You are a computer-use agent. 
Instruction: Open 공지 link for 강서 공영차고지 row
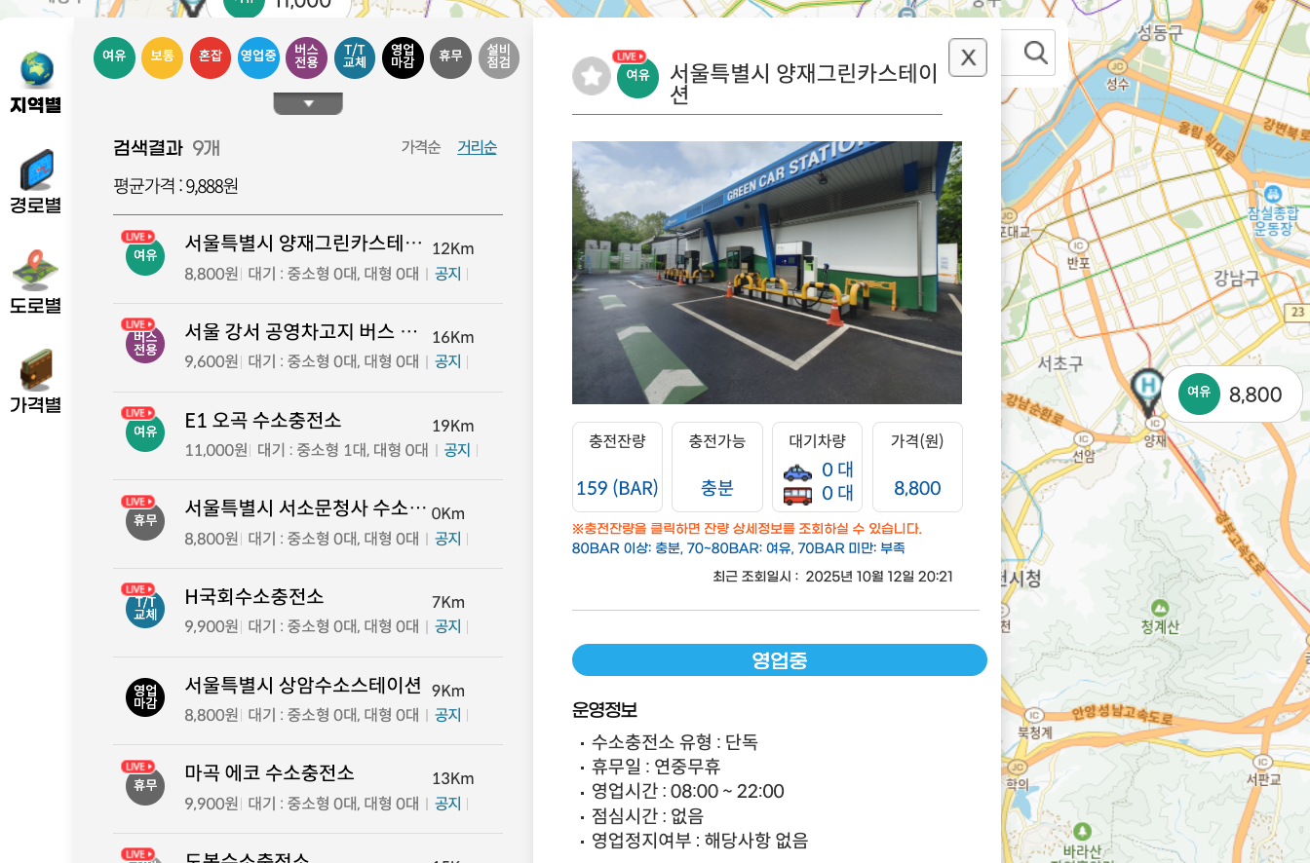[447, 361]
